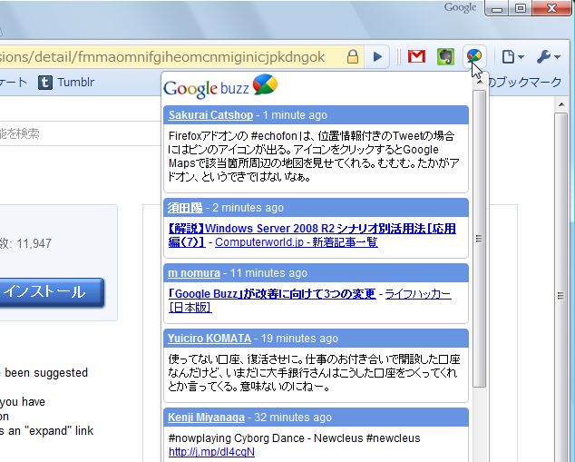Click the main page scroll up arrow
This screenshot has width=575, height=462.
[x=561, y=105]
